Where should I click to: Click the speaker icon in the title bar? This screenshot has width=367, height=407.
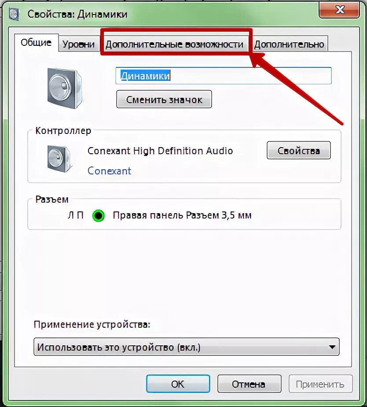pyautogui.click(x=14, y=14)
